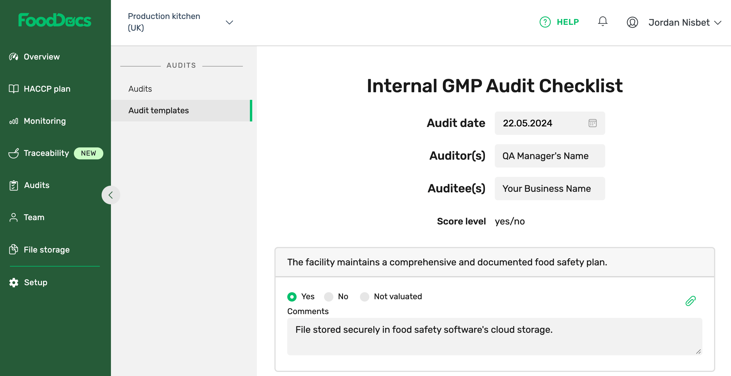The height and width of the screenshot is (376, 731).
Task: Open the Jordan Nisbet account dropdown chevron
Action: coord(718,23)
